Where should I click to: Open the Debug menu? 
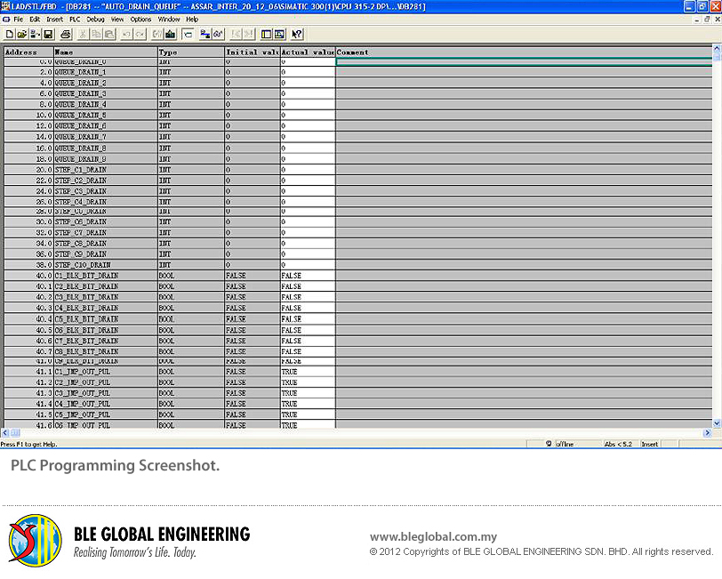[95, 19]
